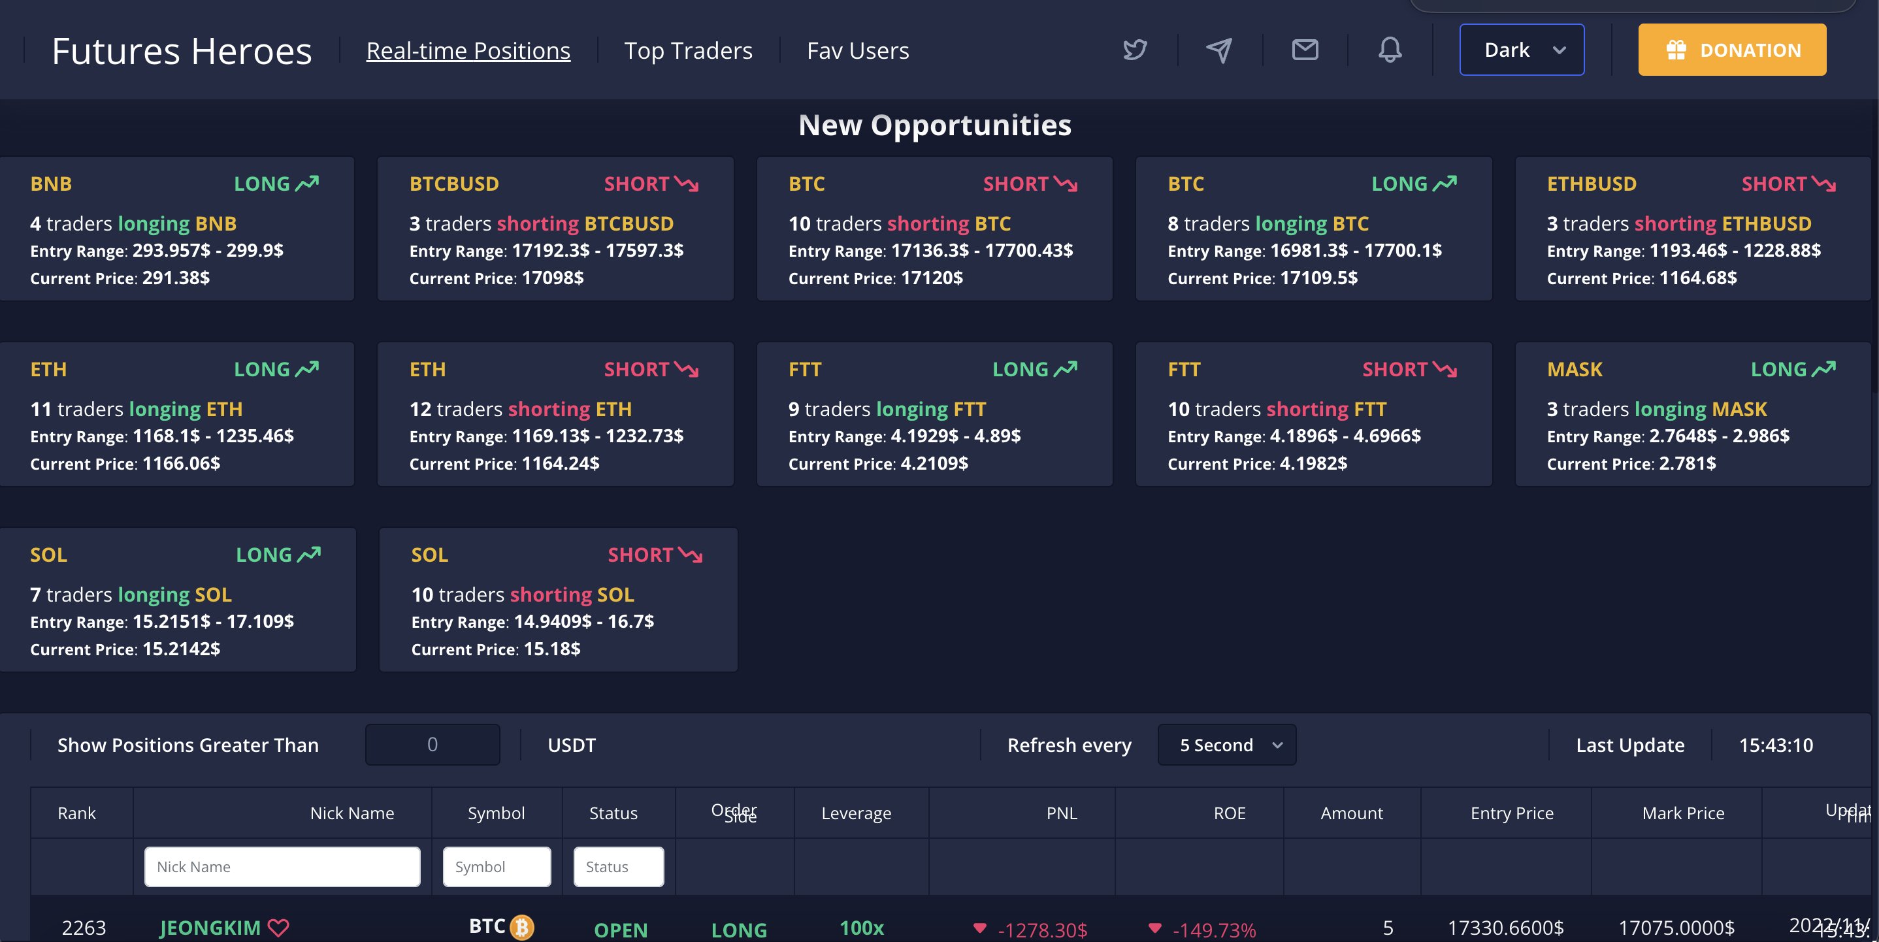This screenshot has width=1879, height=942.
Task: Focus the Nick Name filter field
Action: tap(282, 866)
